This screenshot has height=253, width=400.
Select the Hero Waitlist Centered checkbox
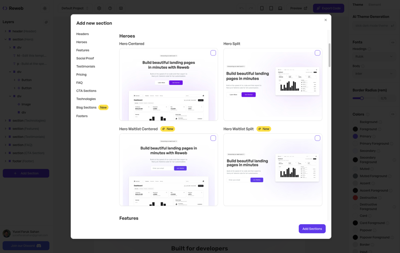pyautogui.click(x=213, y=138)
